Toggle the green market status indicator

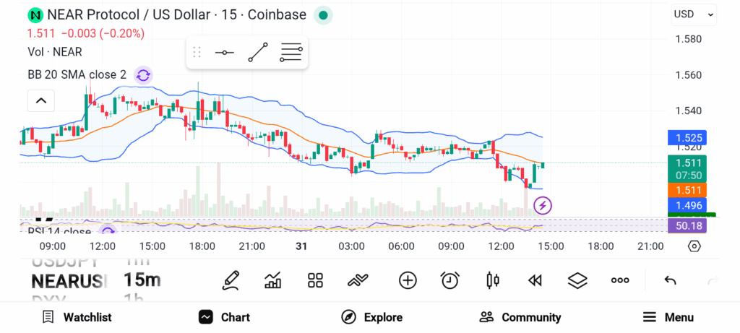323,14
